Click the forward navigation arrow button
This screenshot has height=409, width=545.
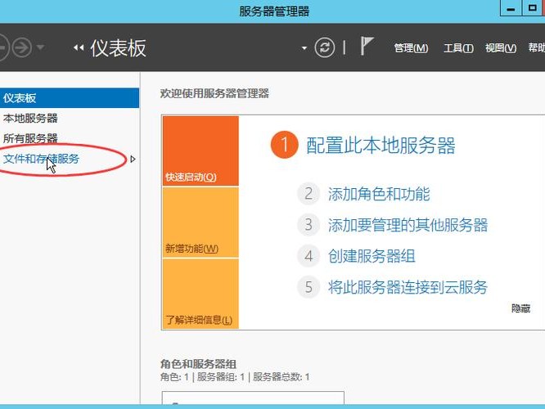22,47
